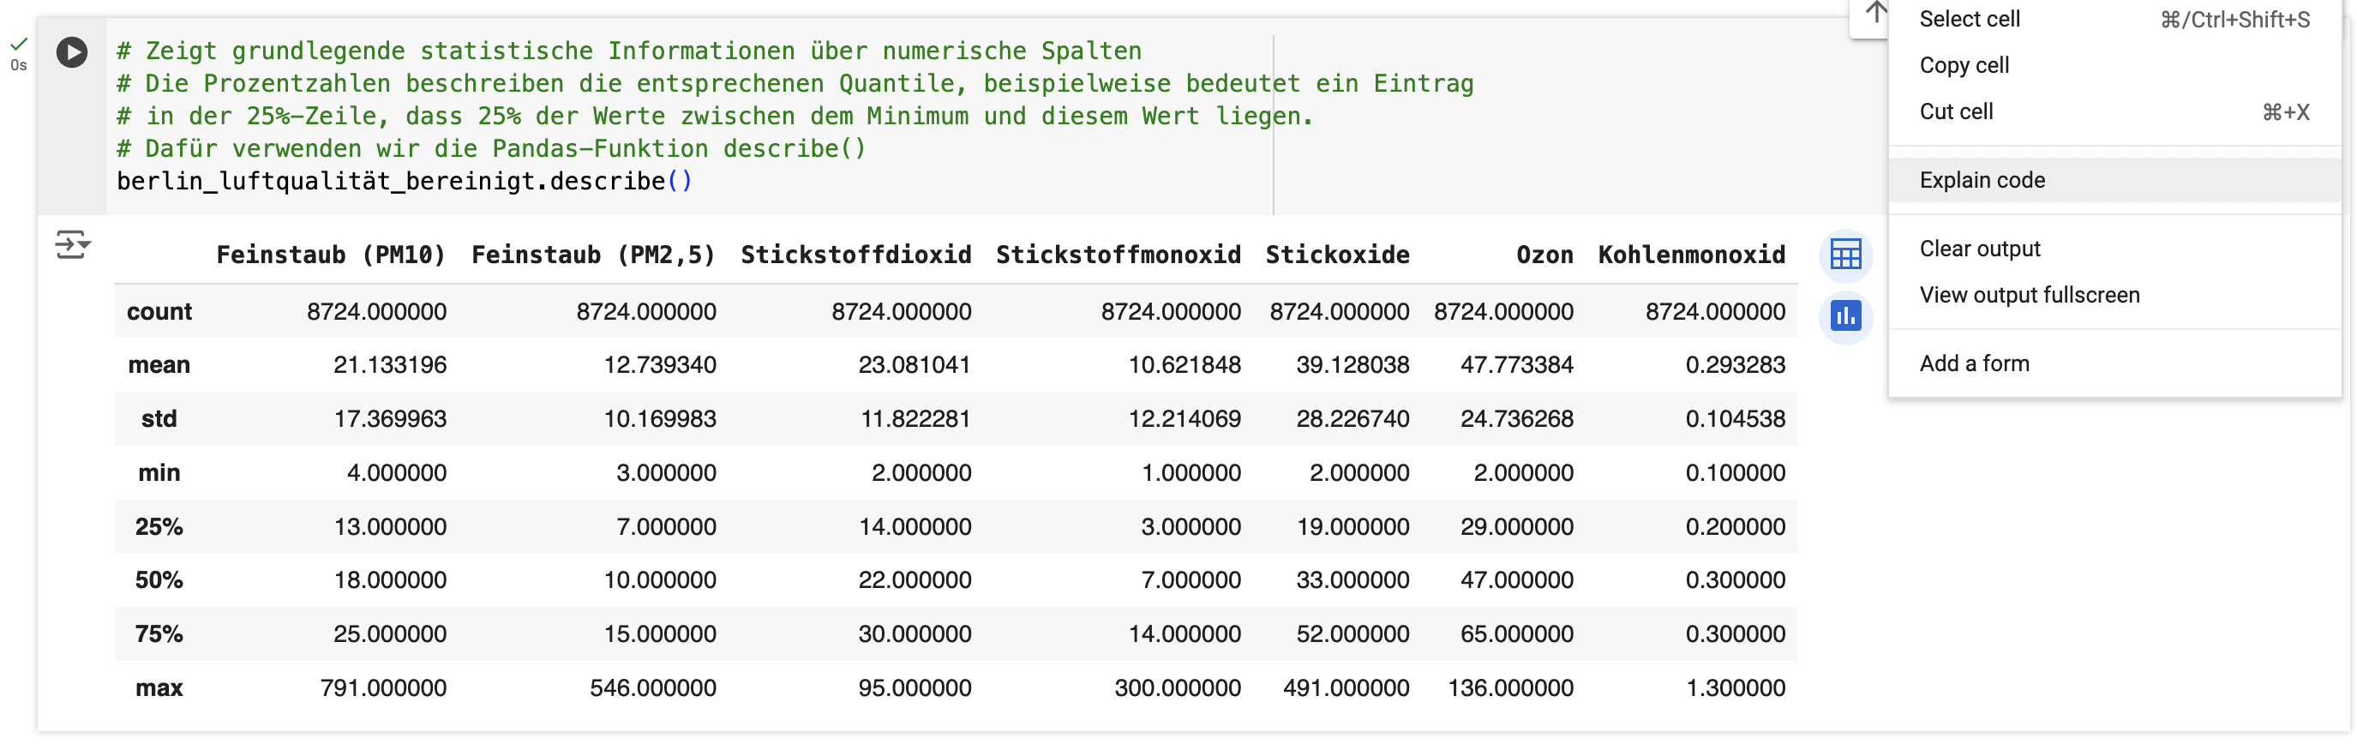The image size is (2357, 744).
Task: Select the mean row label
Action: 159,365
